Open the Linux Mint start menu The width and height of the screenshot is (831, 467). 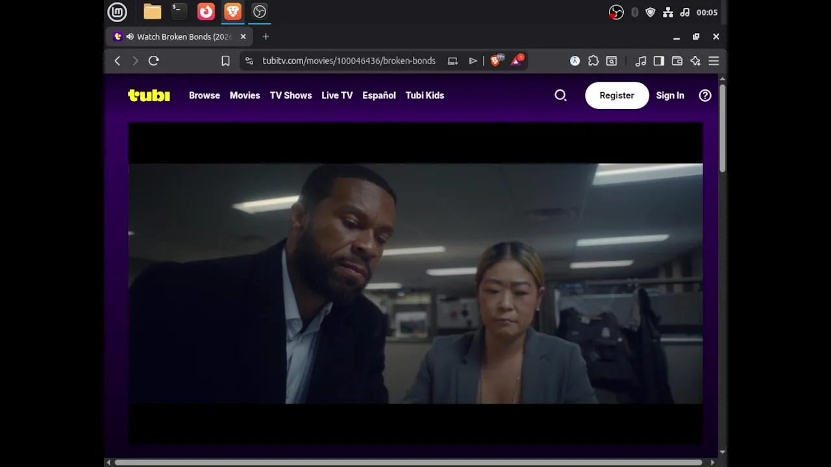(117, 12)
